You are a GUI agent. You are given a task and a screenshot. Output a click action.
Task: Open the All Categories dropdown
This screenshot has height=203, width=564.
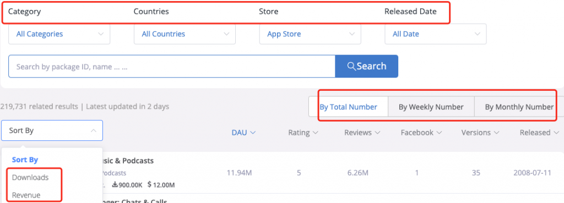coord(59,34)
